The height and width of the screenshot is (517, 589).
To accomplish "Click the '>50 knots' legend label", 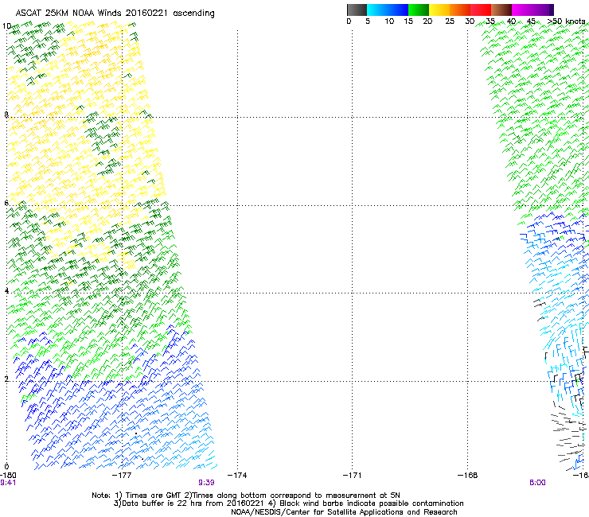I will [567, 21].
